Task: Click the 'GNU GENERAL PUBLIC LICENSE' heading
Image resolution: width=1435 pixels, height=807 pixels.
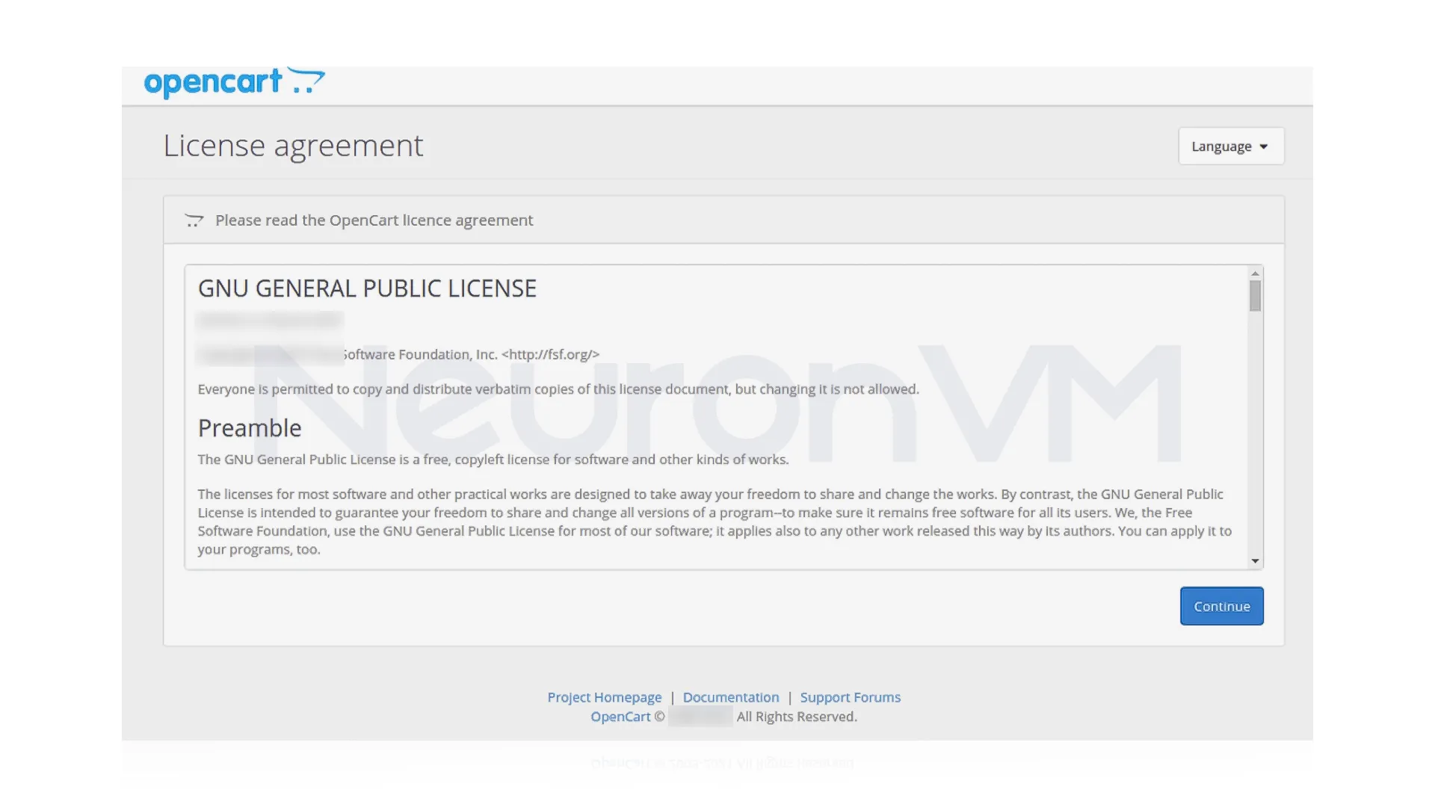Action: (367, 288)
